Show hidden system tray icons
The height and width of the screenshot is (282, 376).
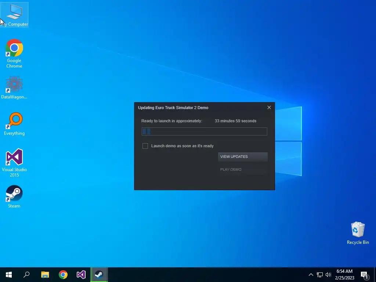pos(311,275)
